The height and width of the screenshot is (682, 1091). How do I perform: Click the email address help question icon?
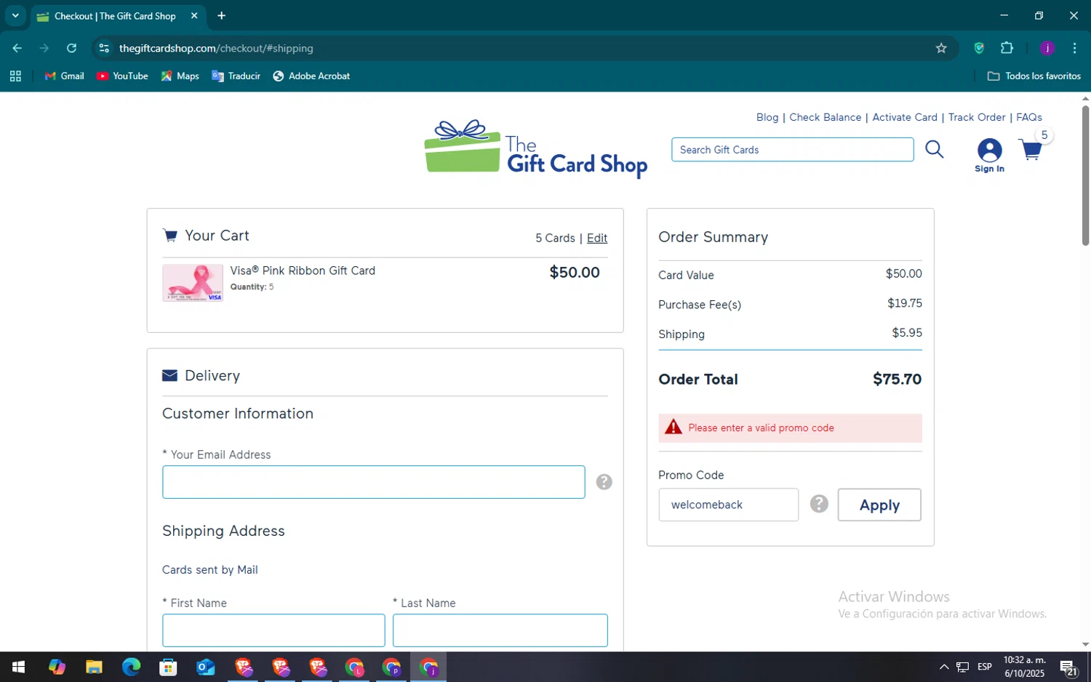click(x=604, y=482)
